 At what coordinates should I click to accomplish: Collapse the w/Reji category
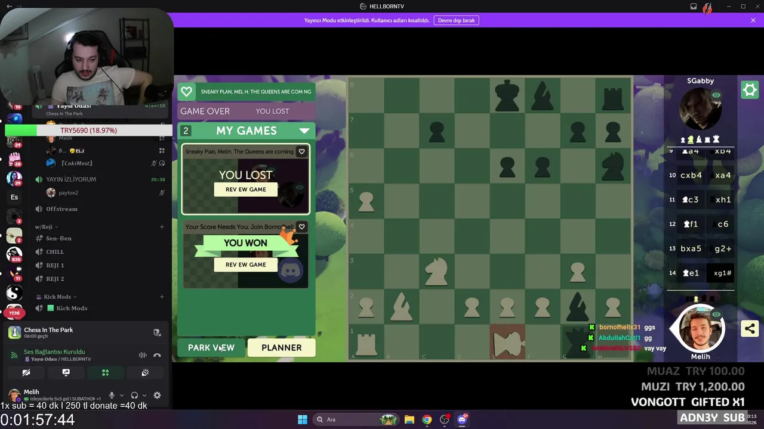tap(46, 226)
